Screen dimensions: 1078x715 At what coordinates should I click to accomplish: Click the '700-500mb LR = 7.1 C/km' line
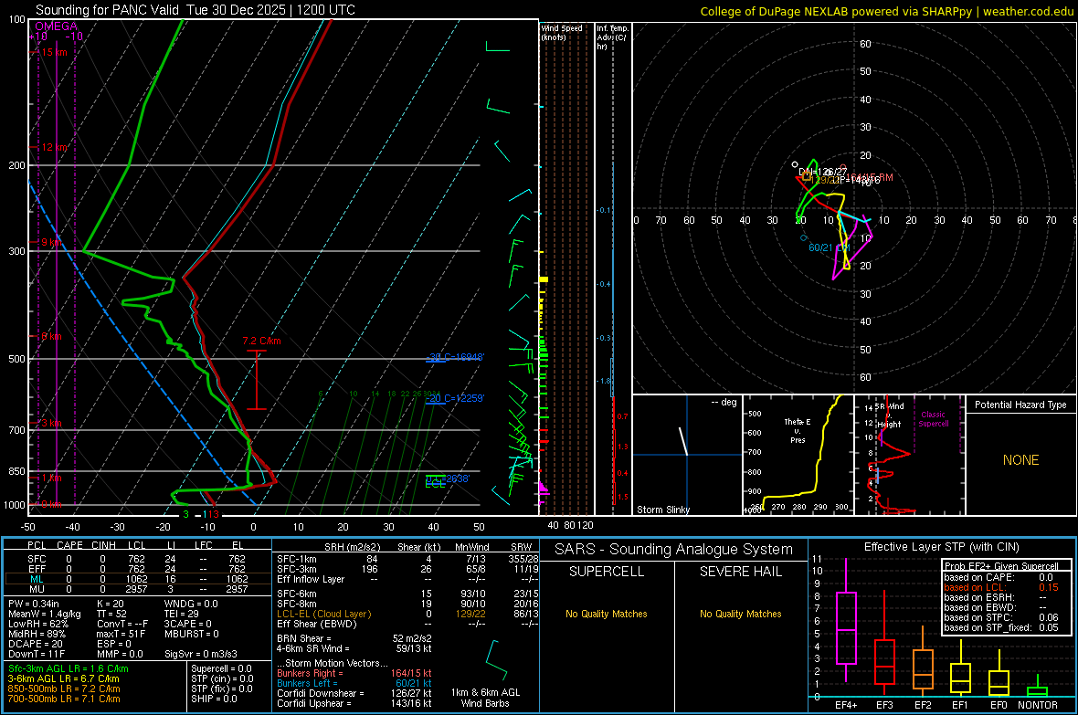coord(64,699)
